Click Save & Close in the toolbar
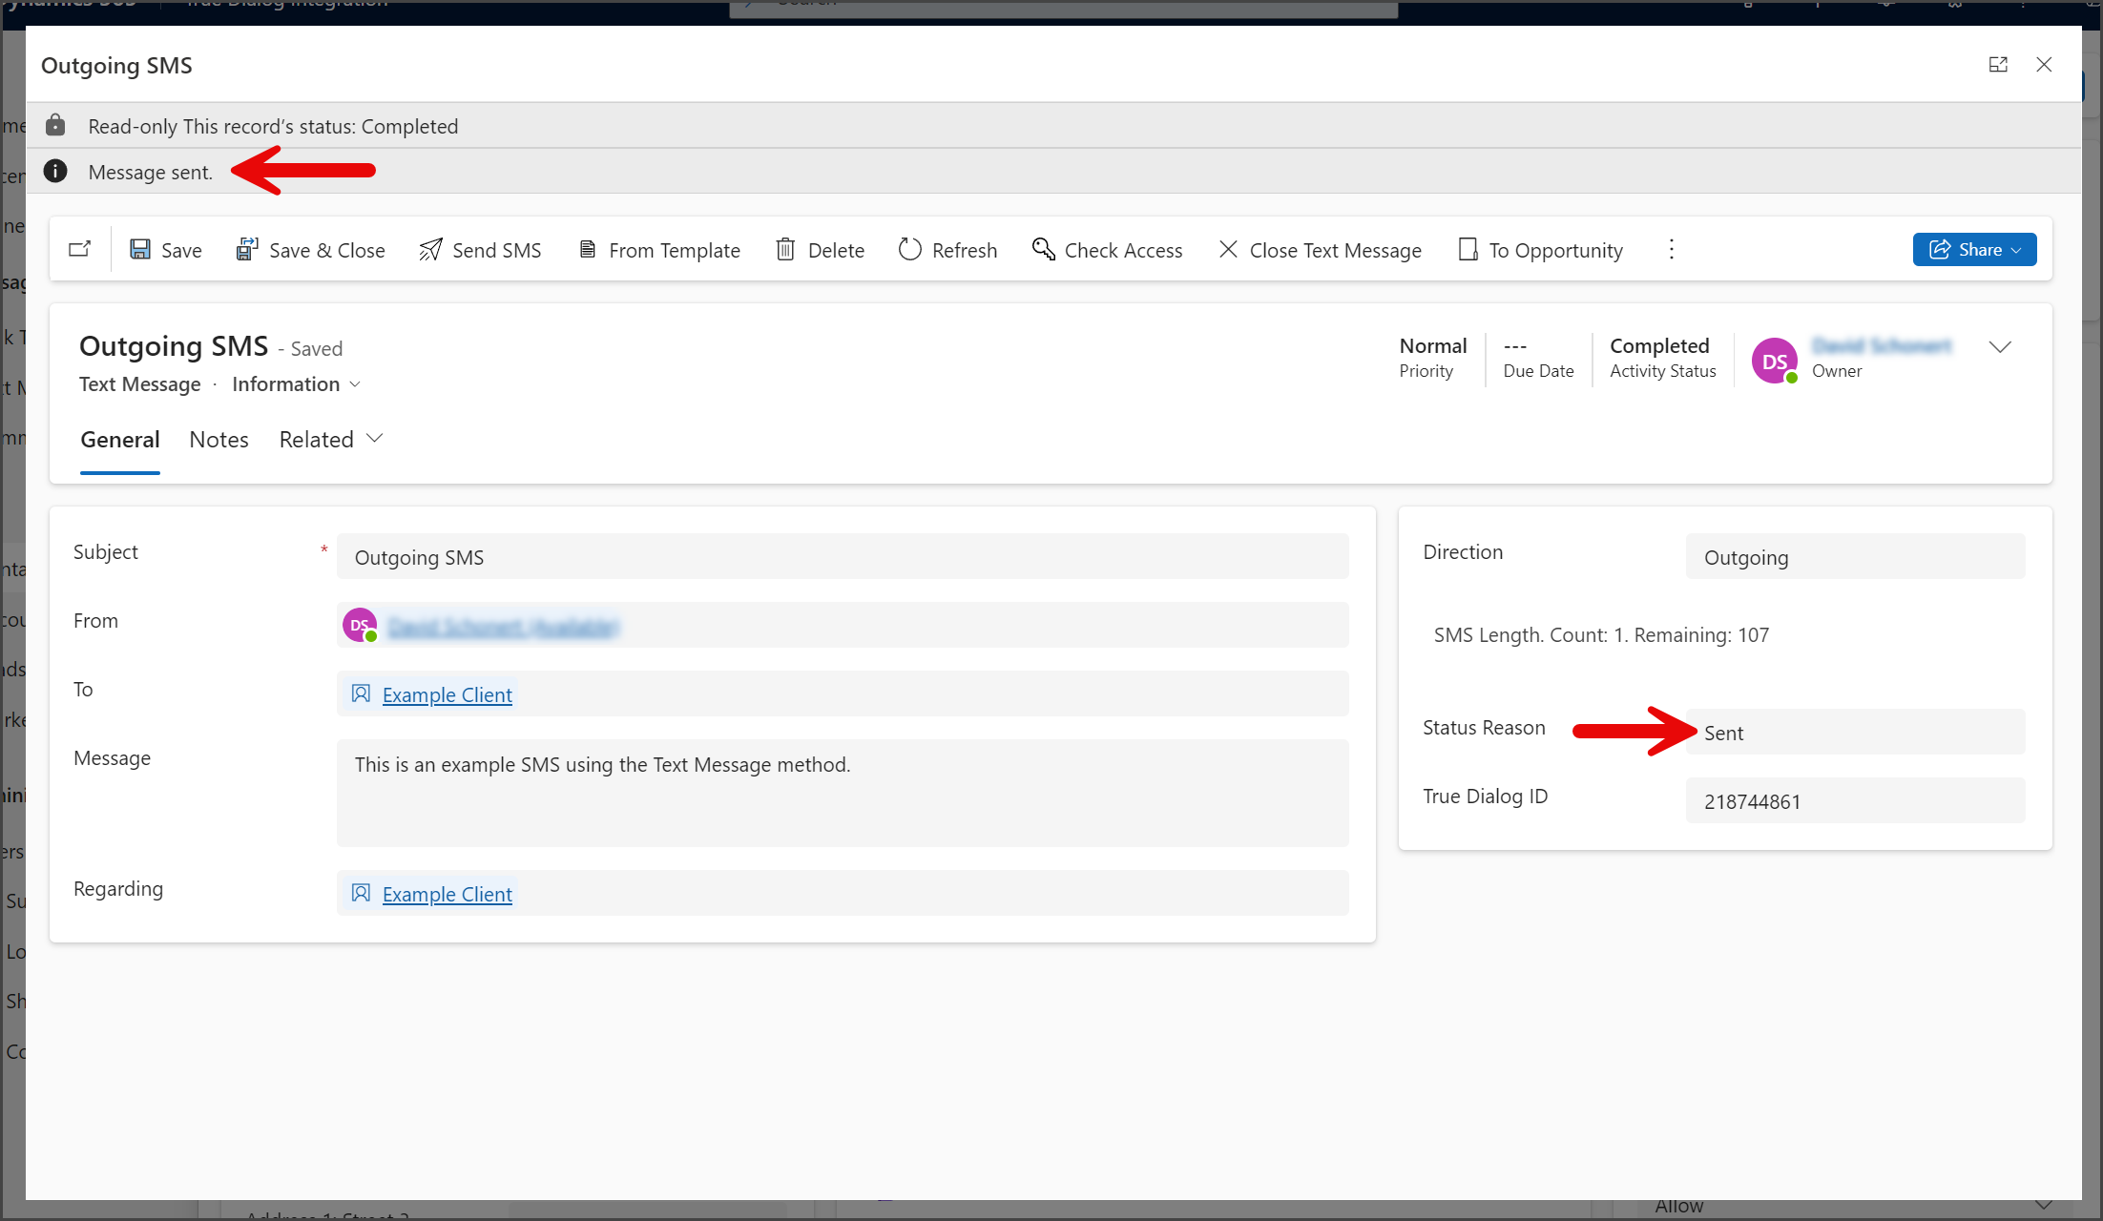Viewport: 2103px width, 1221px height. (310, 250)
